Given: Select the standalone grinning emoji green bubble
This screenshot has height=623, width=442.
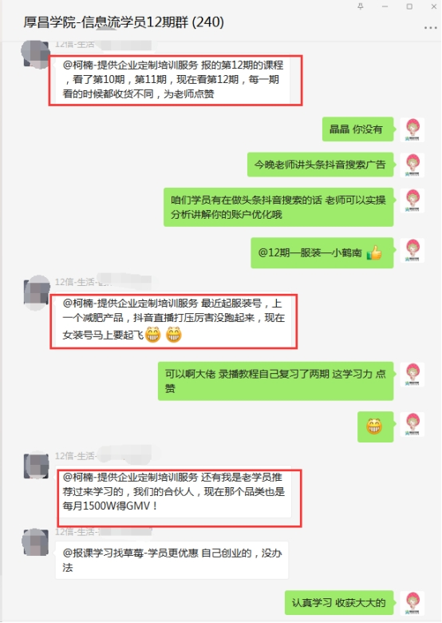Looking at the screenshot, I should click(x=375, y=427).
